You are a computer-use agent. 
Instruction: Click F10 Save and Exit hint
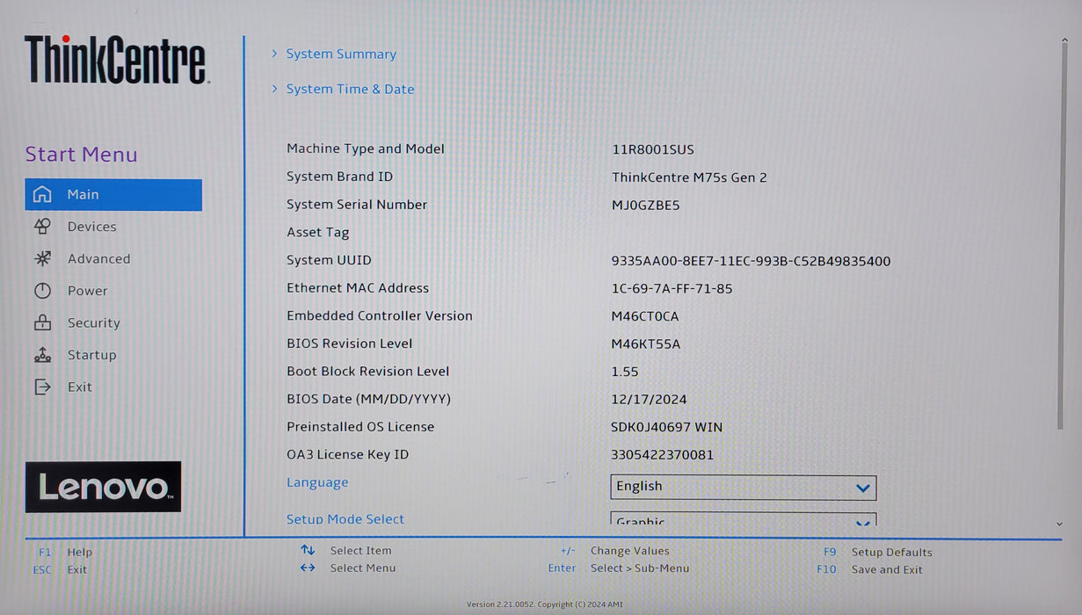870,569
